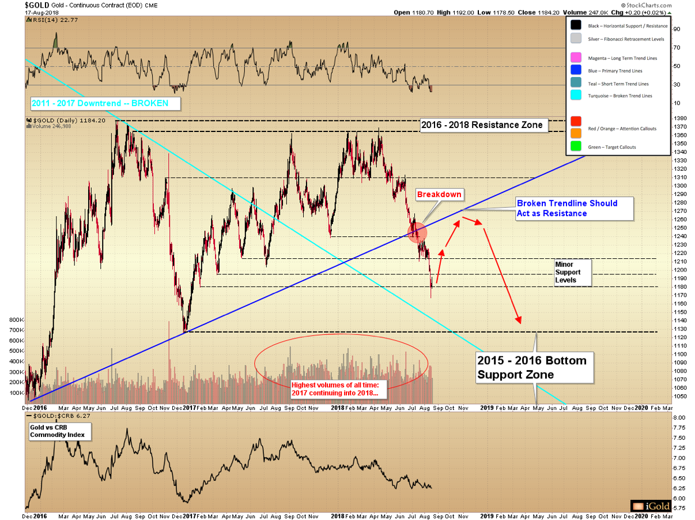695x520 pixels.
Task: Pick the silver Fibonacci Retracement Levels swatch
Action: pos(576,39)
